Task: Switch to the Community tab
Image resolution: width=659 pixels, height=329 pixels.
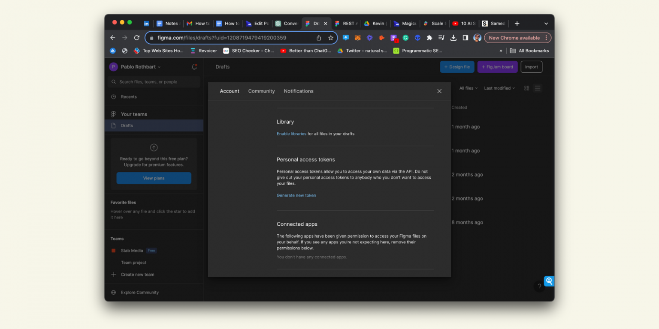Action: (261, 91)
